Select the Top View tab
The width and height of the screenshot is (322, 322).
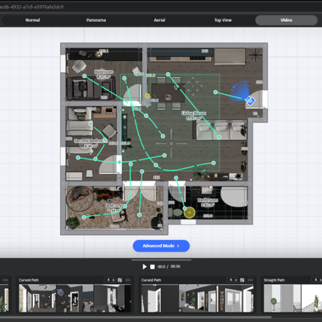[223, 20]
